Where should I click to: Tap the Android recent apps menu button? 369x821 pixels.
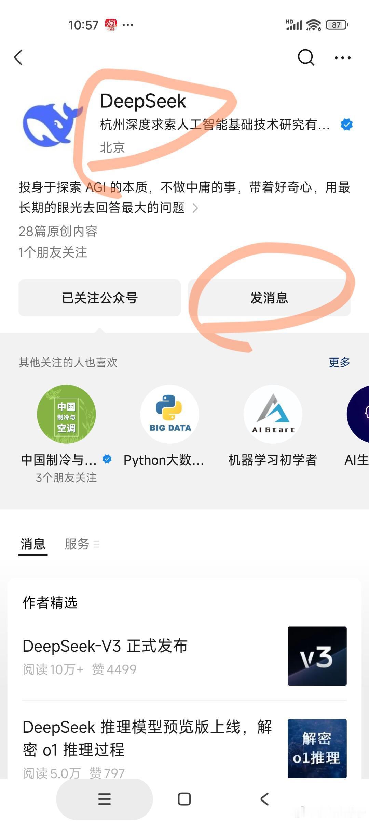click(104, 799)
